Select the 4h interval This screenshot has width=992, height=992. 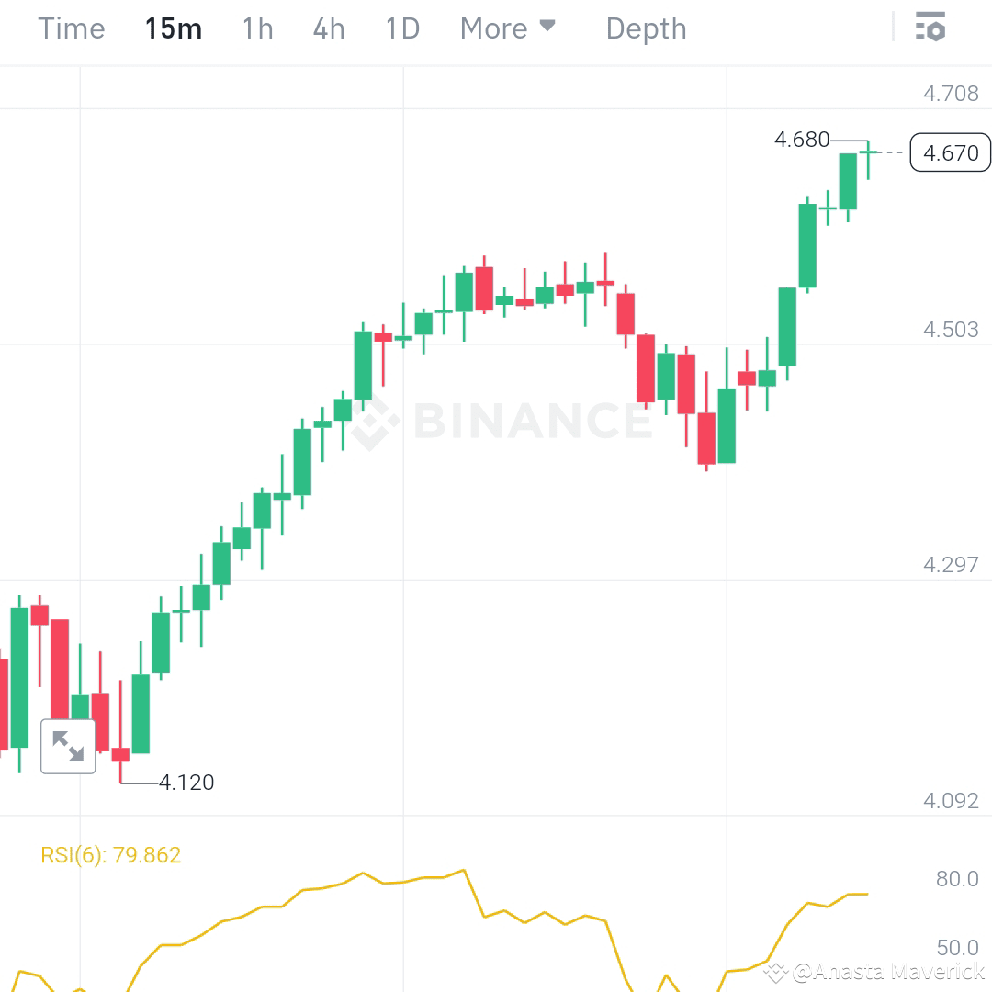328,28
